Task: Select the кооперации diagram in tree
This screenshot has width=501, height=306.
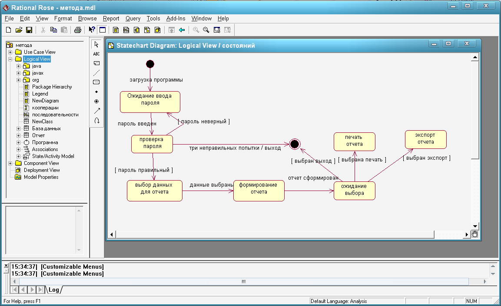Action: pos(45,108)
